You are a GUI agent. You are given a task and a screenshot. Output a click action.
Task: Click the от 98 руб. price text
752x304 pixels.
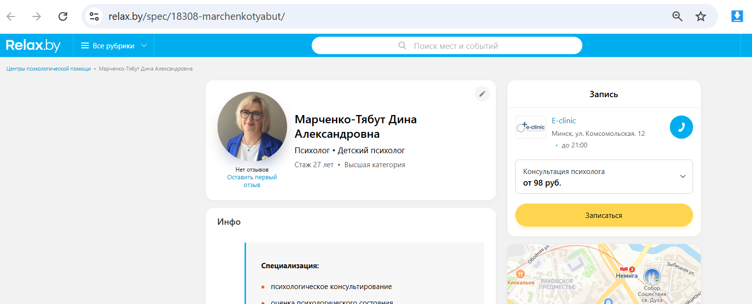click(x=542, y=183)
